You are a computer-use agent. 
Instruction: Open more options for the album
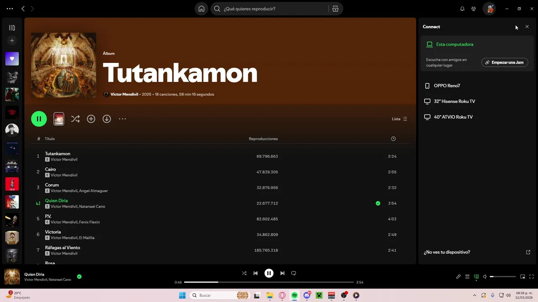click(x=122, y=119)
